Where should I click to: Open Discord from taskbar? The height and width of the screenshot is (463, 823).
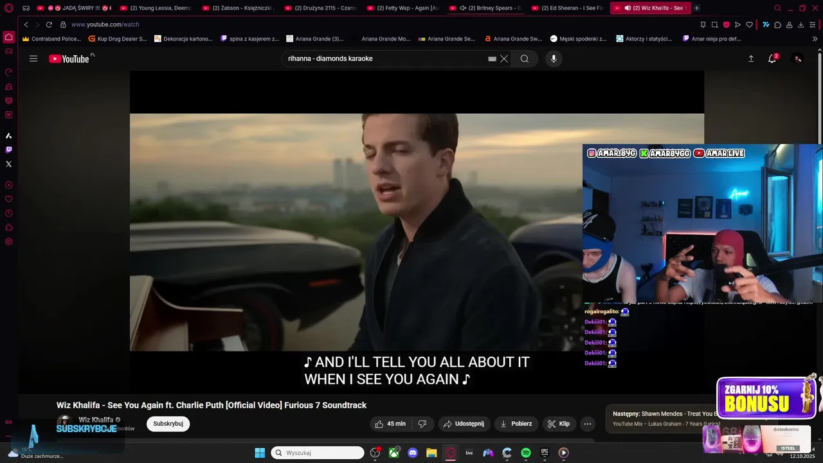(x=413, y=453)
